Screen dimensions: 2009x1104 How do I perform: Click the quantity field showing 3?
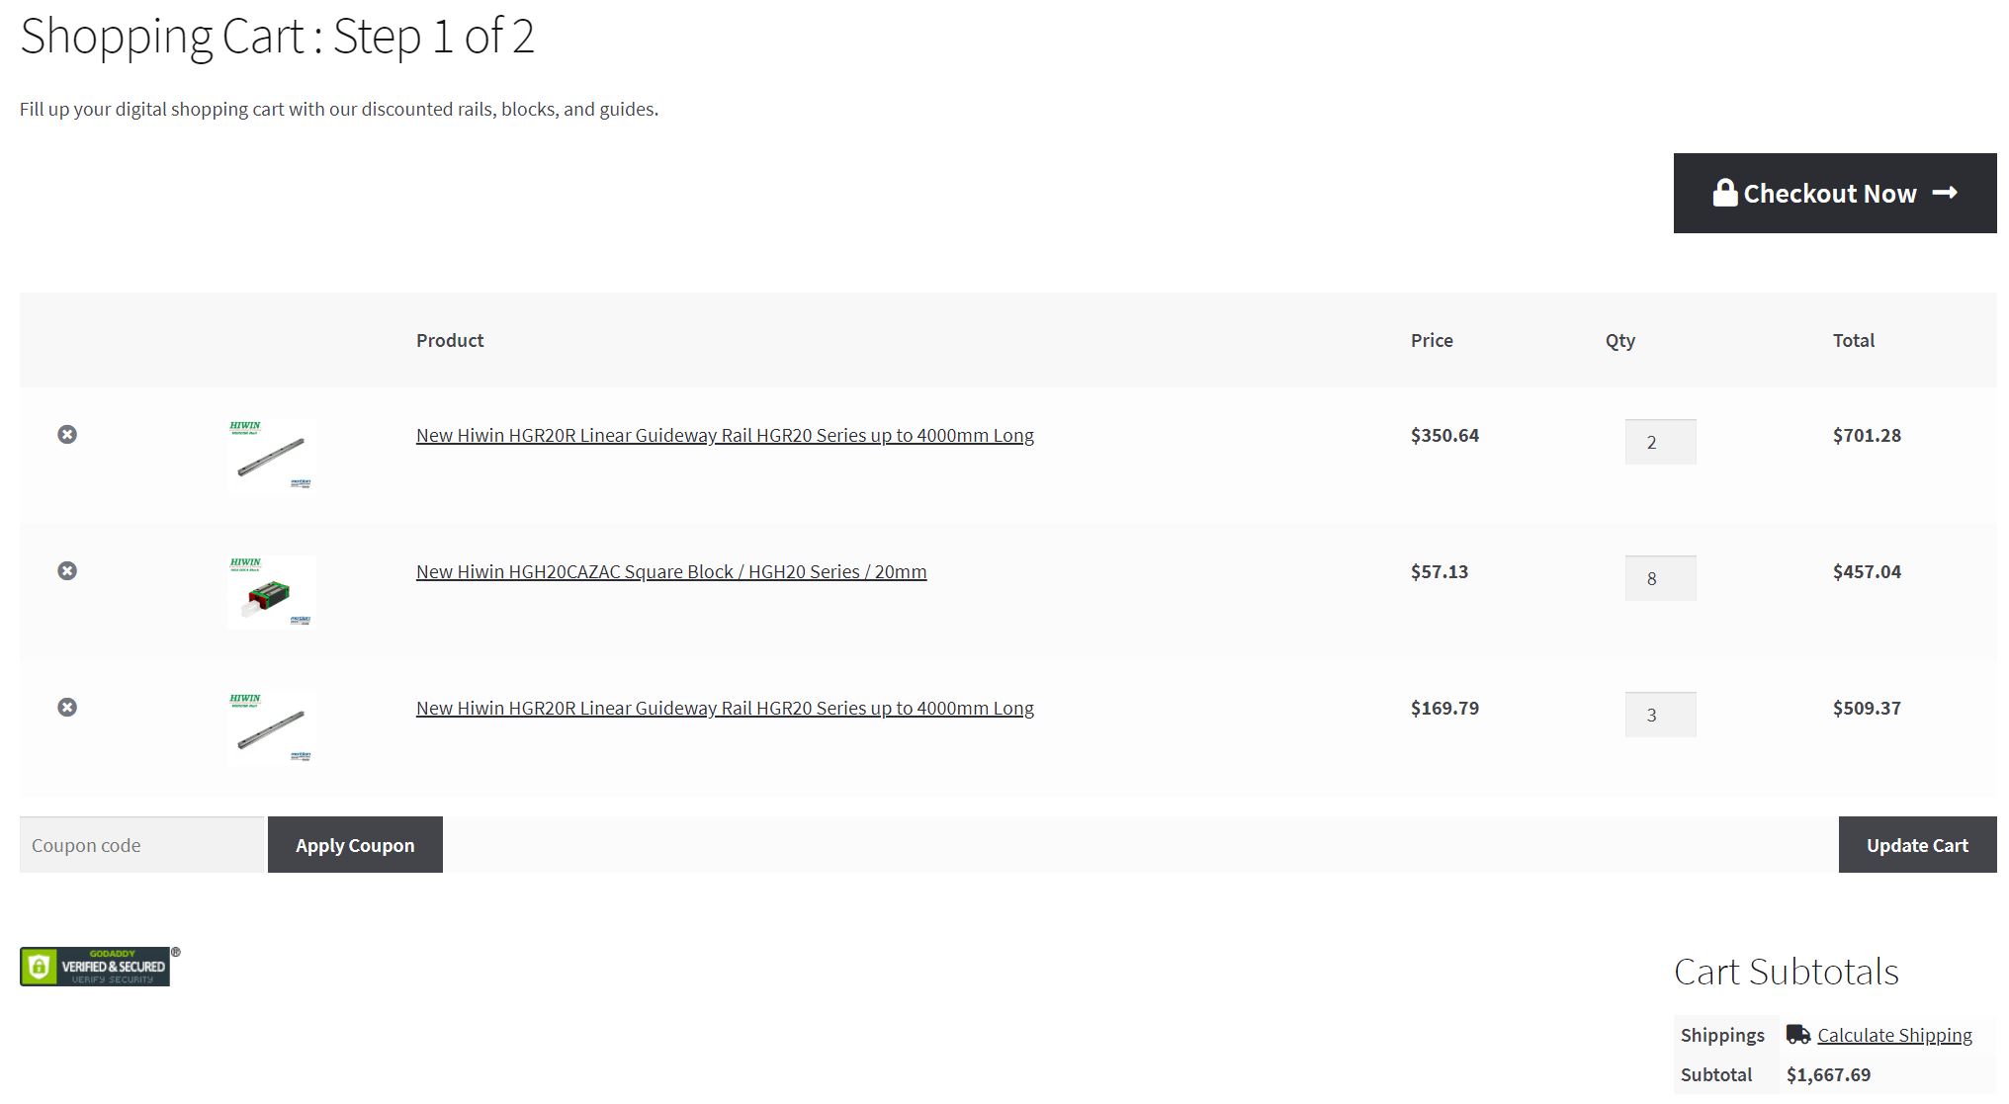coord(1661,715)
